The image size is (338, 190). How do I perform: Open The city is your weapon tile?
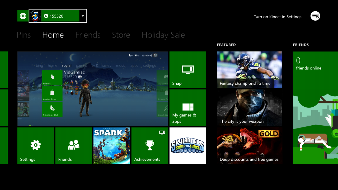(250, 108)
